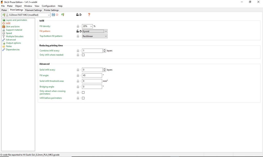Click the Support material sidebar icon
263x157 pixels.
(x=4, y=30)
